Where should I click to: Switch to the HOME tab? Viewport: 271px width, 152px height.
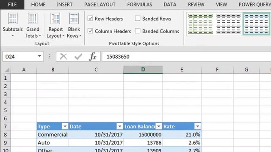(38, 5)
